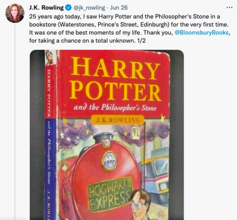Click the J.K.ROWLING banner on the cover
The image size is (237, 220).
(x=118, y=120)
